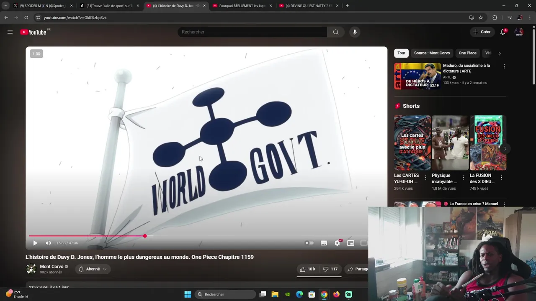Screen dimensions: 536x301
Task: Click the search magnifier button
Action: pyautogui.click(x=336, y=32)
